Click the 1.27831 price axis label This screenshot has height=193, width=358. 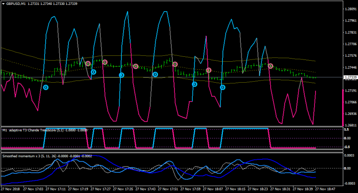(x=350, y=33)
